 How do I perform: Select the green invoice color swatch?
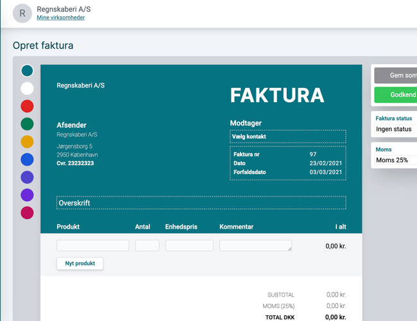tap(27, 124)
